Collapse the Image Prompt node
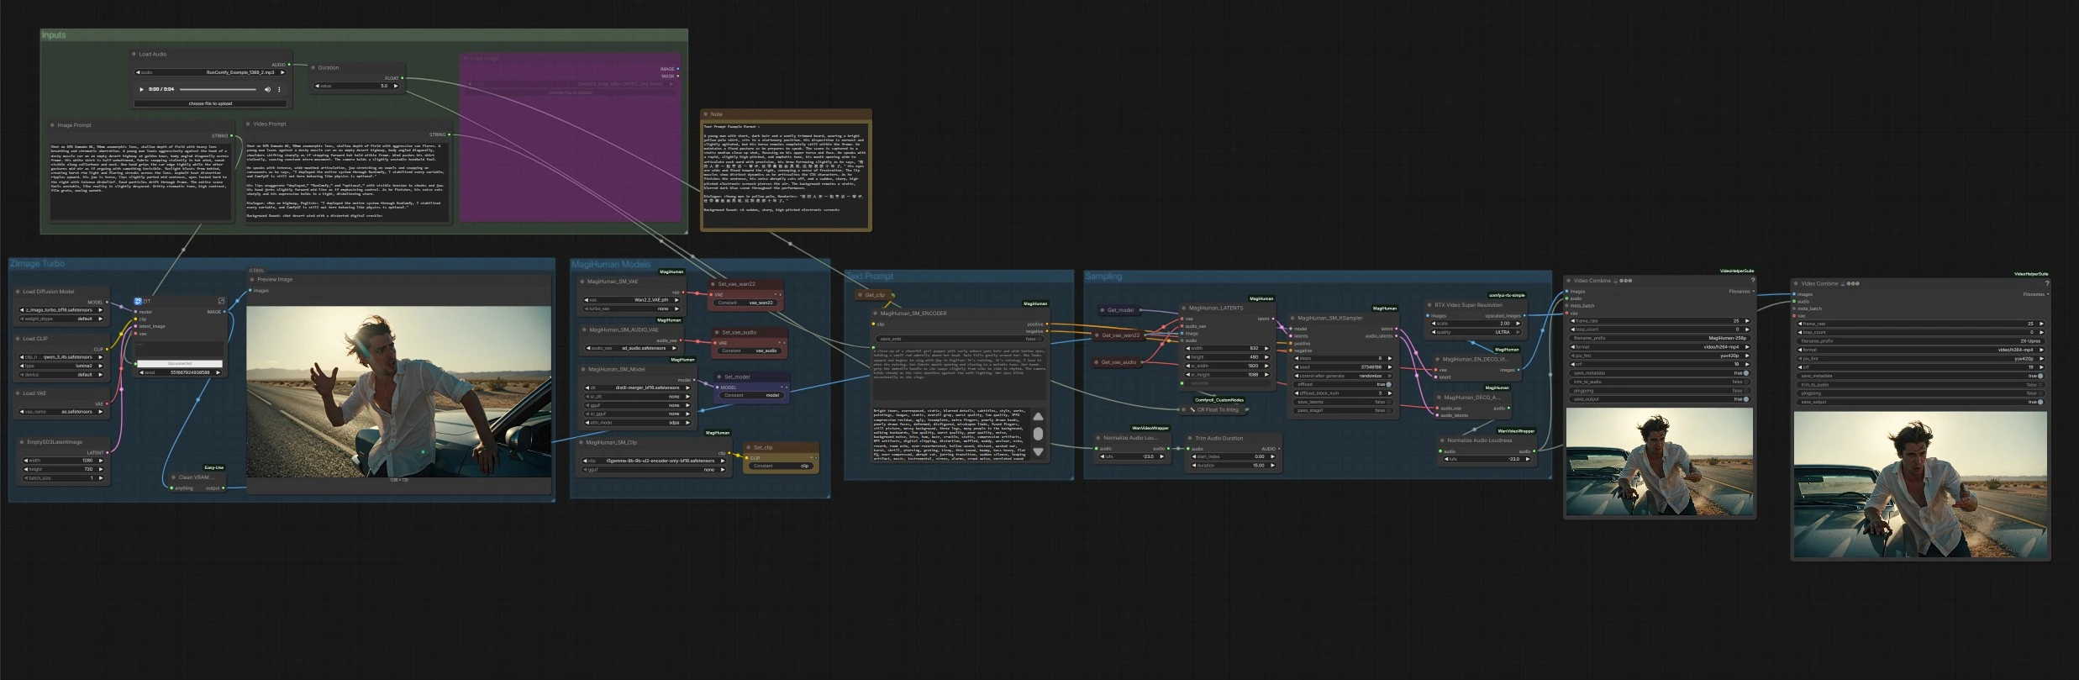Screen dimensions: 2079x680 tap(52, 125)
